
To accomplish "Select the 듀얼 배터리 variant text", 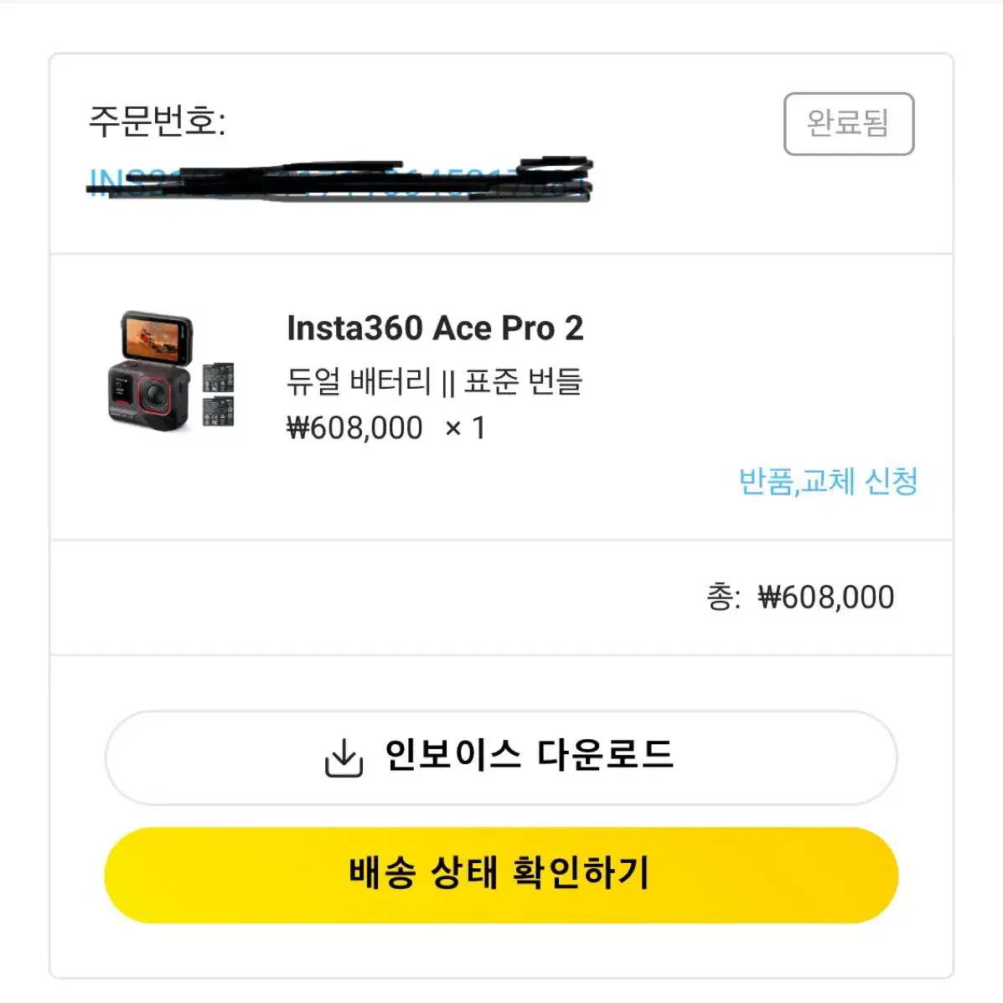I will point(359,382).
